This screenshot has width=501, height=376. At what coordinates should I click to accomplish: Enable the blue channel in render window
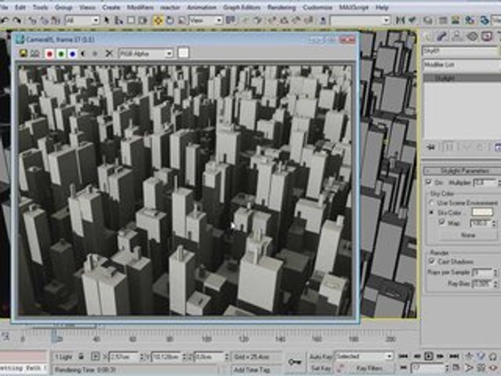tap(73, 54)
